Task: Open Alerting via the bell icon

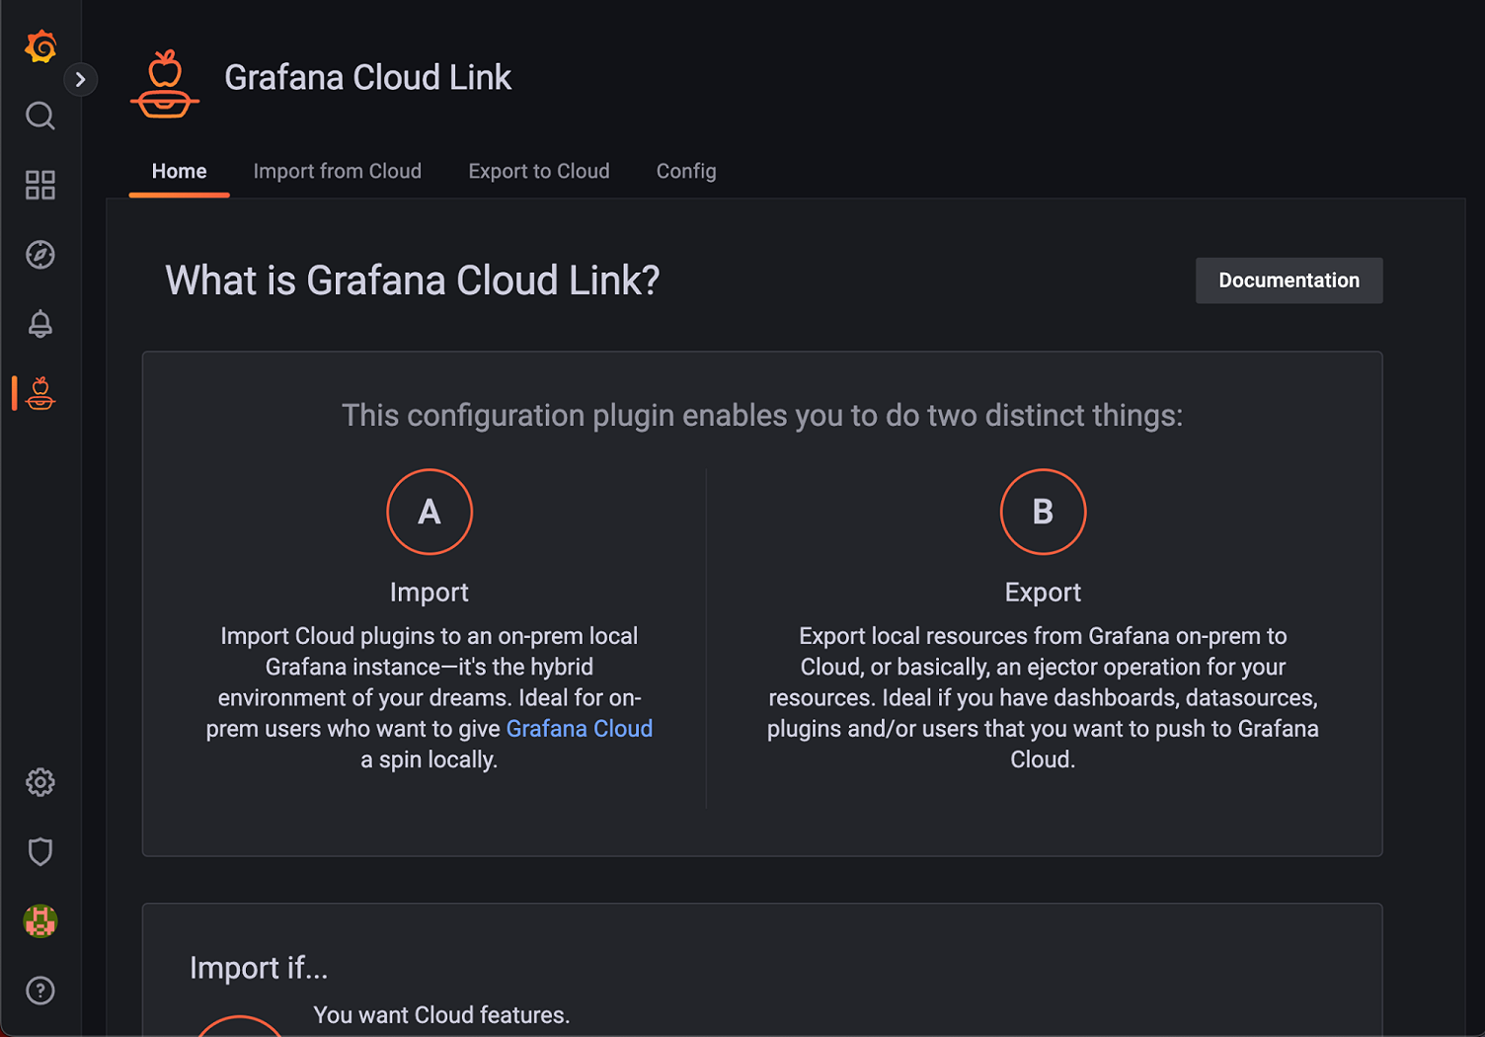Action: tap(39, 323)
